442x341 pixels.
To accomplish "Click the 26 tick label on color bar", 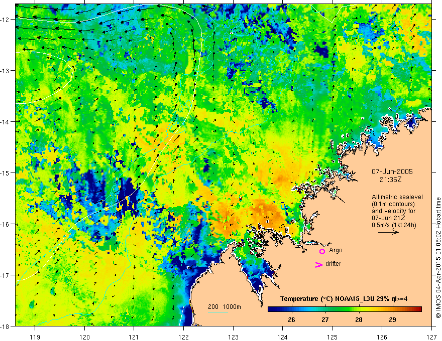I will pos(291,319).
